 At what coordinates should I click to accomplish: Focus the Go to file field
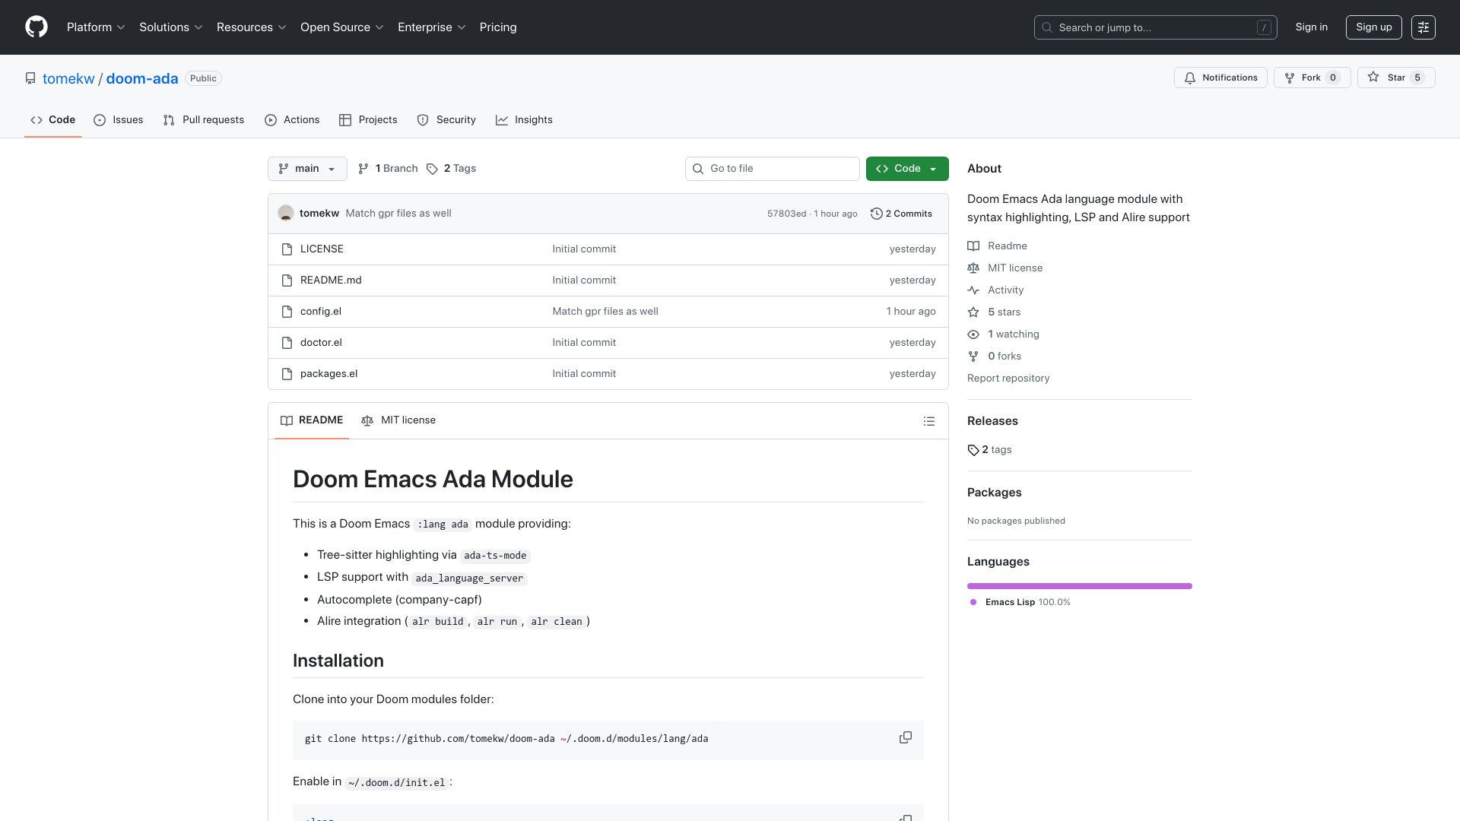[772, 169]
